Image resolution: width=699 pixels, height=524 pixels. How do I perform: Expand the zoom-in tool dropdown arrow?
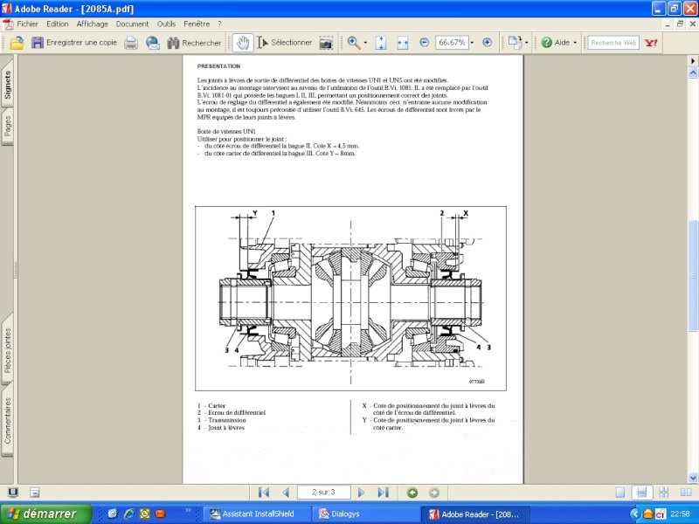(365, 42)
